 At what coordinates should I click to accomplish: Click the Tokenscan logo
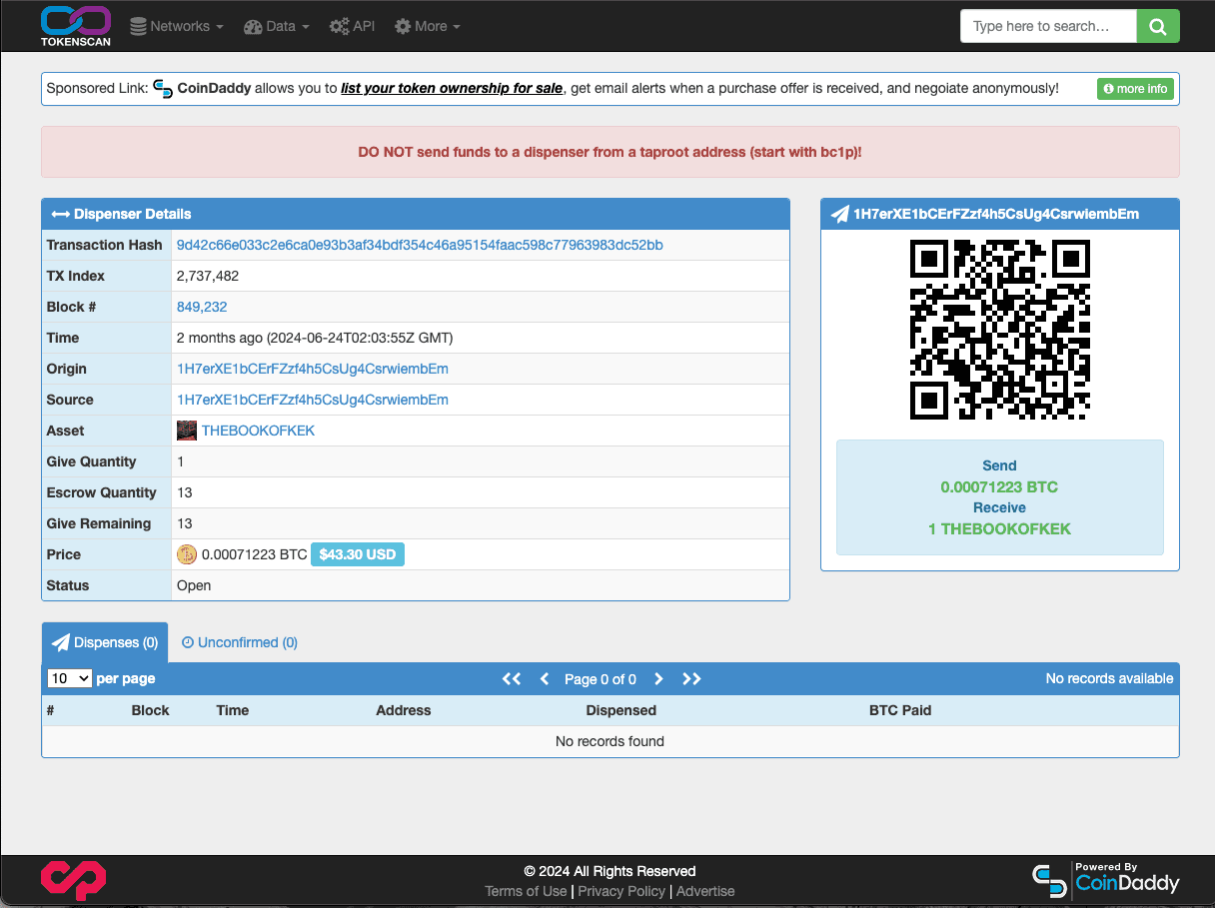click(x=76, y=26)
